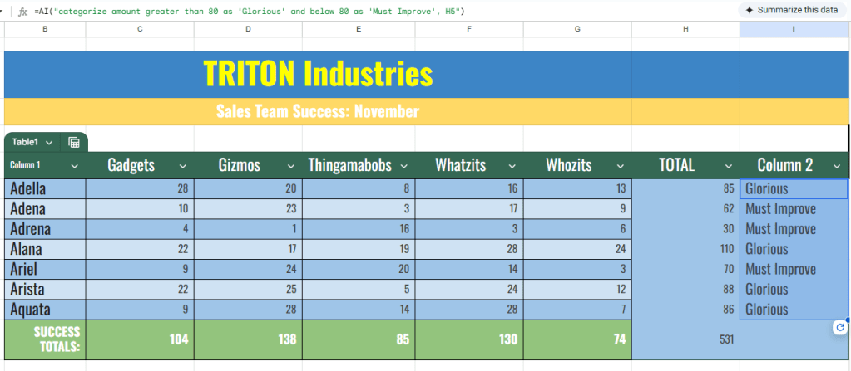The width and height of the screenshot is (851, 371).
Task: Select the Adella name cell
Action: click(45, 189)
